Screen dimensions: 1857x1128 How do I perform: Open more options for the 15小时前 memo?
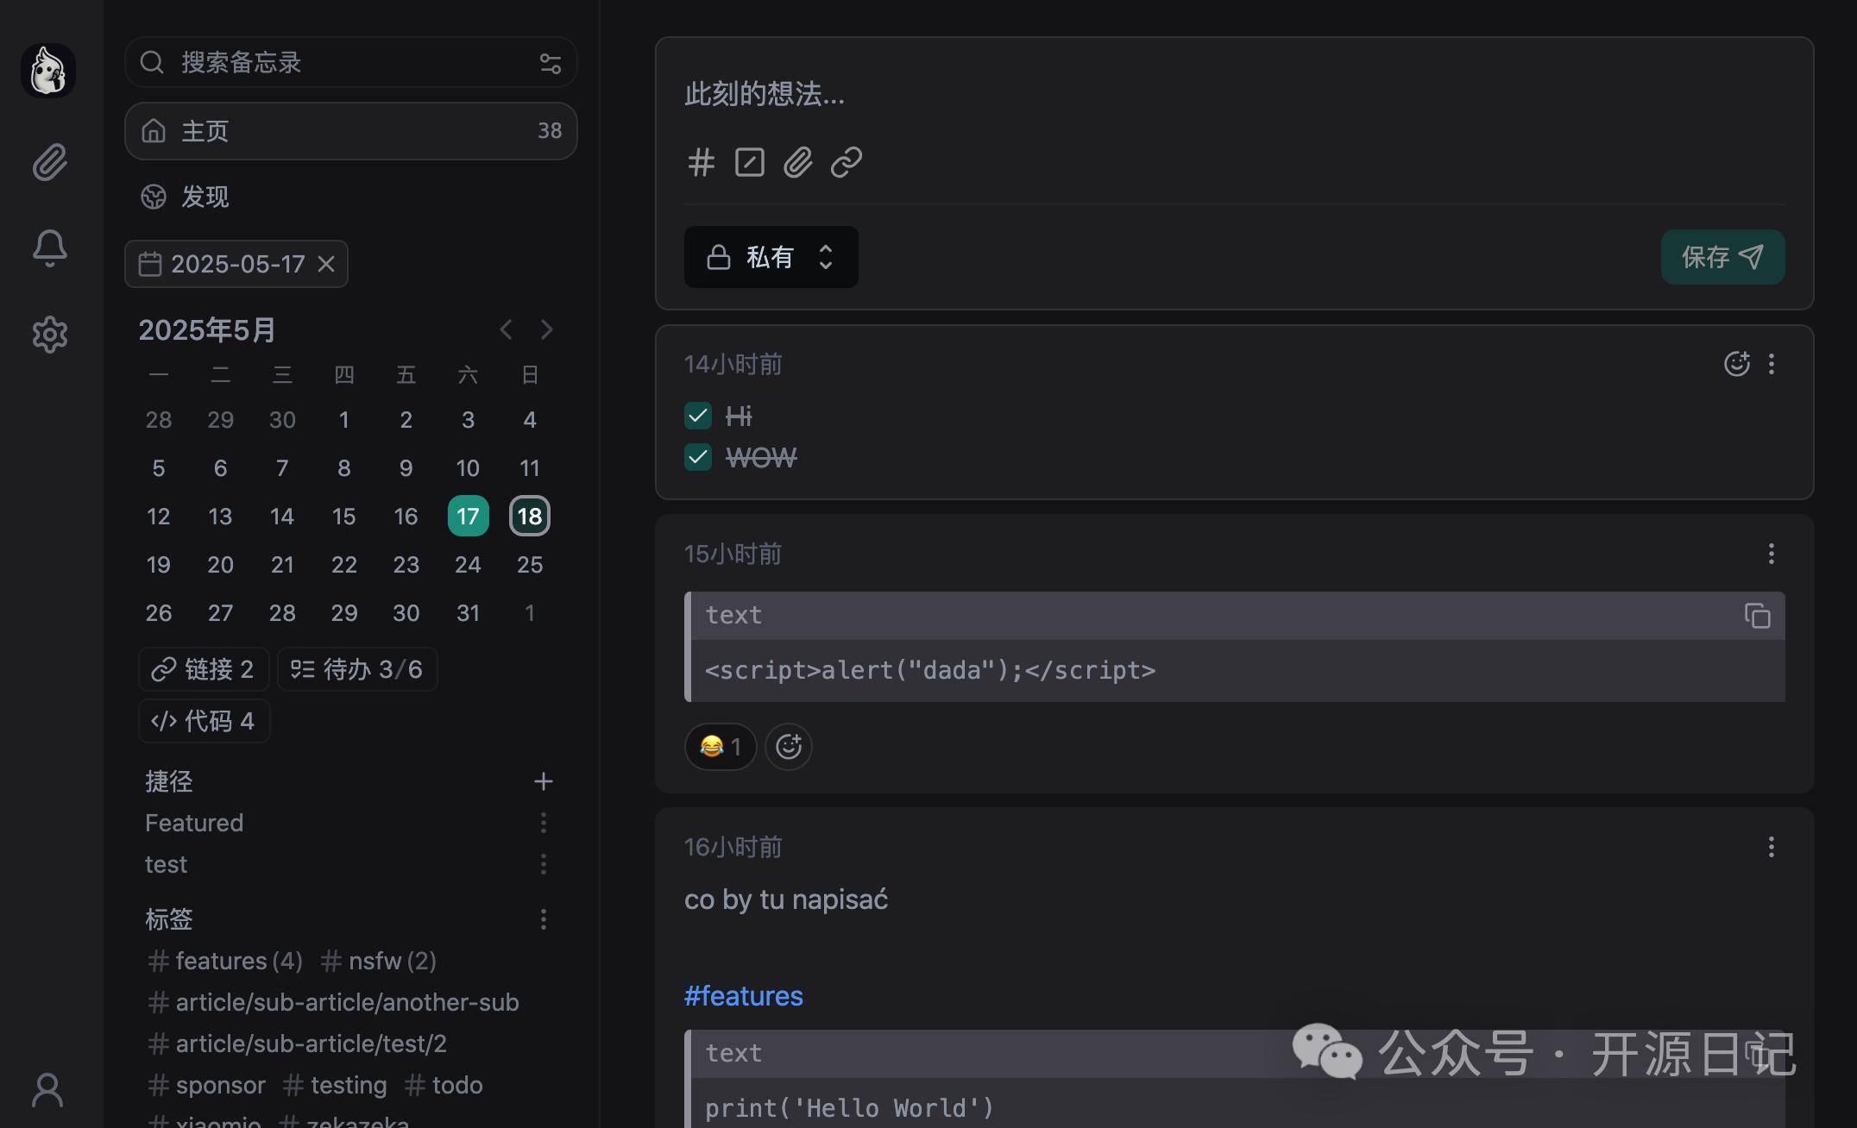click(x=1771, y=554)
